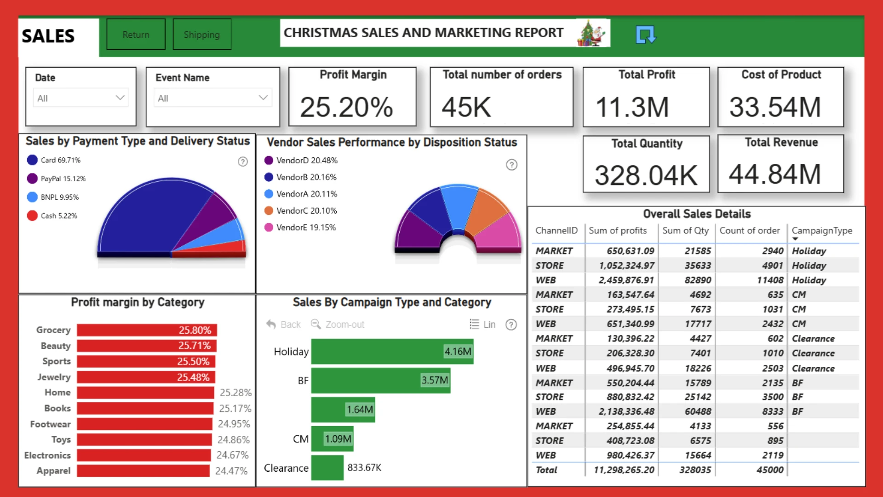Click help icon on campaign chart

click(x=511, y=325)
